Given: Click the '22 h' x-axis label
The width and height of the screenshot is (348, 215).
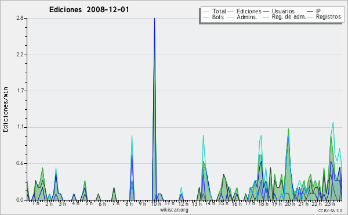Looking at the screenshot, I should (x=317, y=204).
